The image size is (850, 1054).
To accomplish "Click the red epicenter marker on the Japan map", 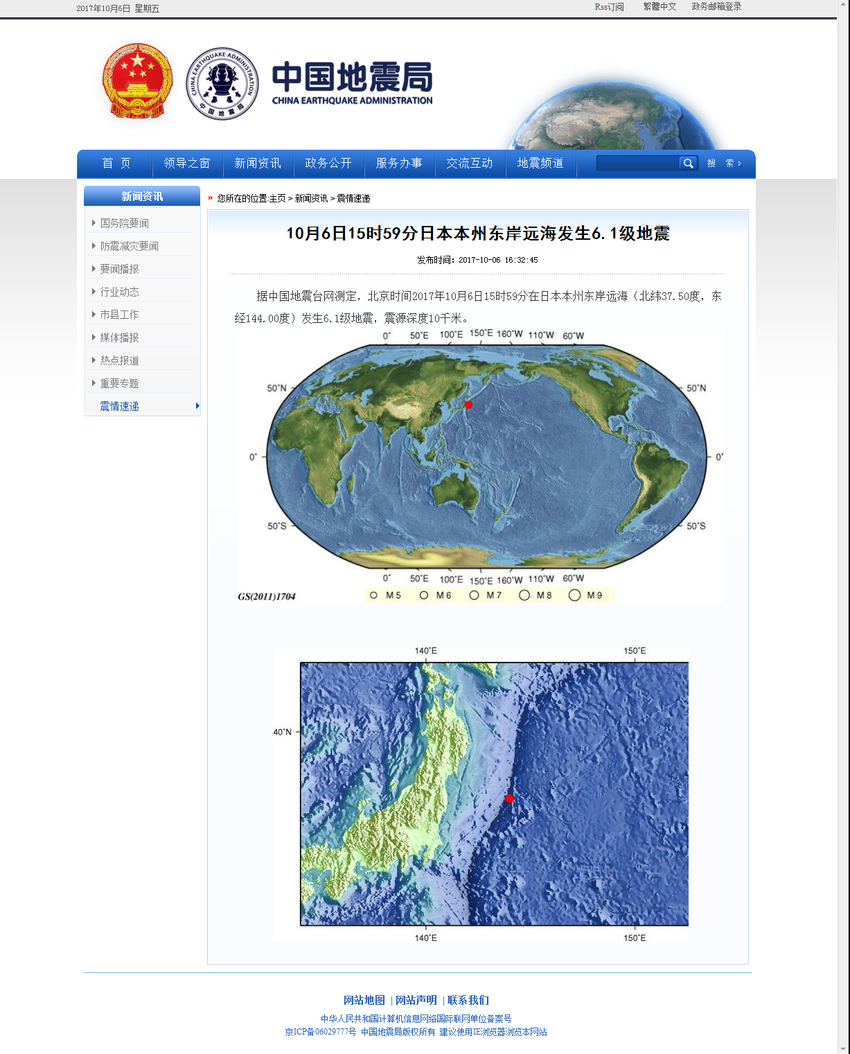I will pyautogui.click(x=510, y=798).
